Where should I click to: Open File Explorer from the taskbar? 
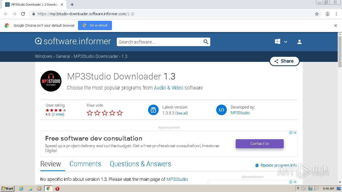click(30, 189)
